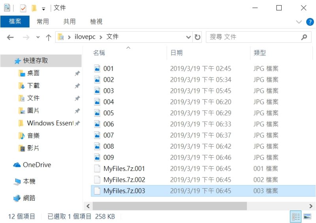Image resolution: width=316 pixels, height=223 pixels.
Task: Click the blank file icon of MyFiles.7z.003
Action: point(97,191)
